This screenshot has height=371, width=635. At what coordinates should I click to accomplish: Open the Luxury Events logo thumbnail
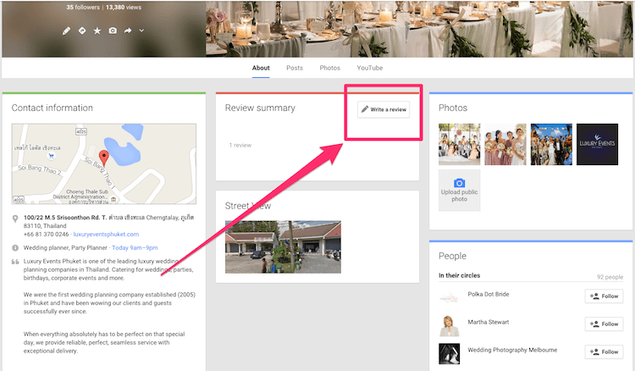pyautogui.click(x=598, y=144)
